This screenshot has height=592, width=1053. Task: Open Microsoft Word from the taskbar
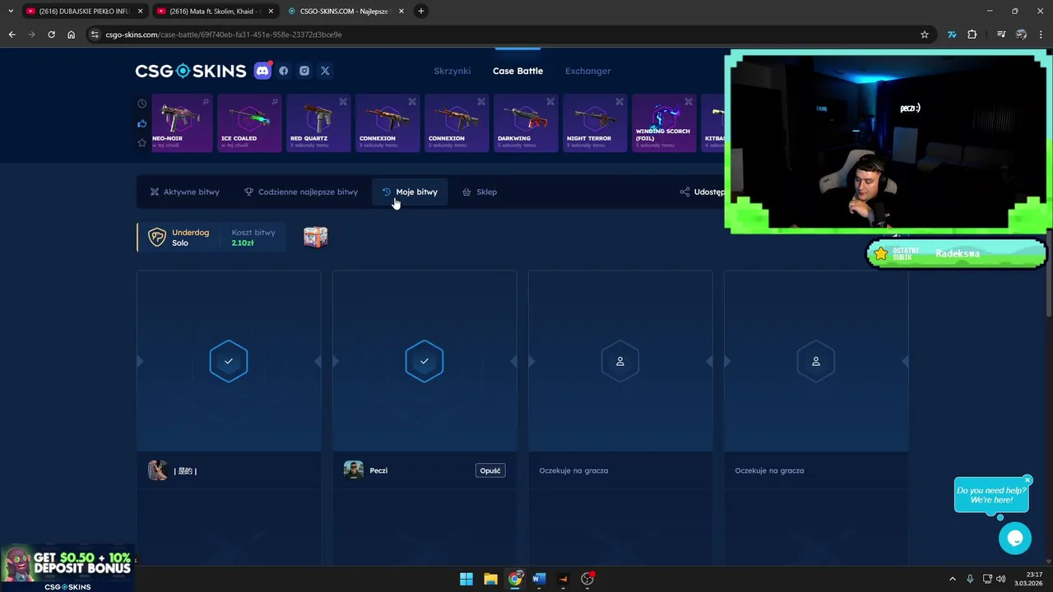click(x=539, y=579)
